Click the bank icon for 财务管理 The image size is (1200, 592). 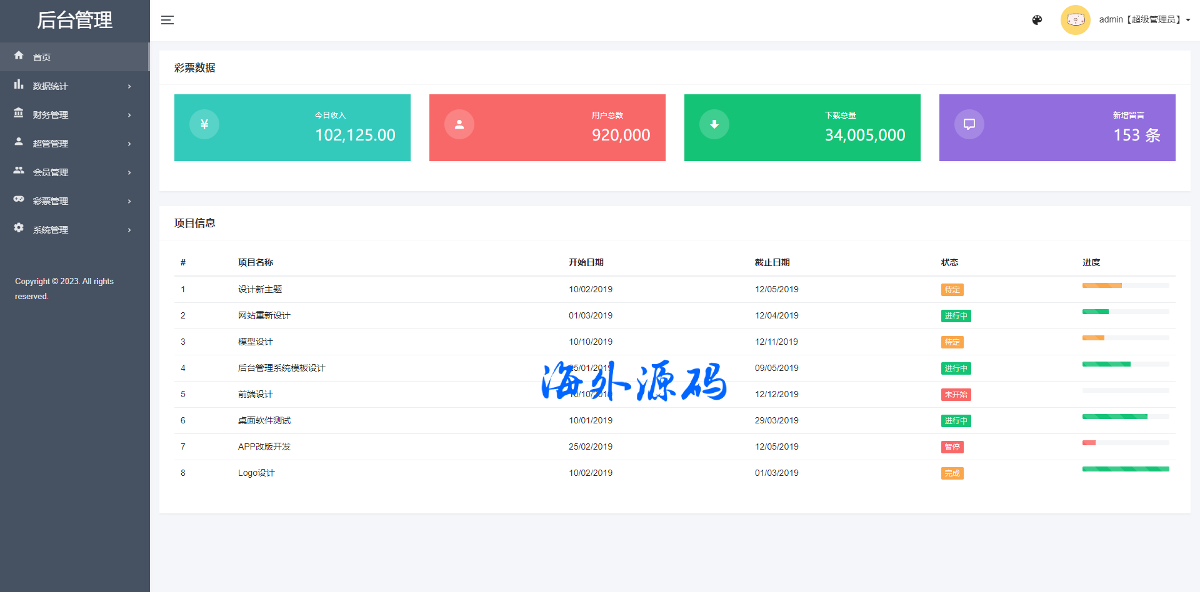pos(19,113)
